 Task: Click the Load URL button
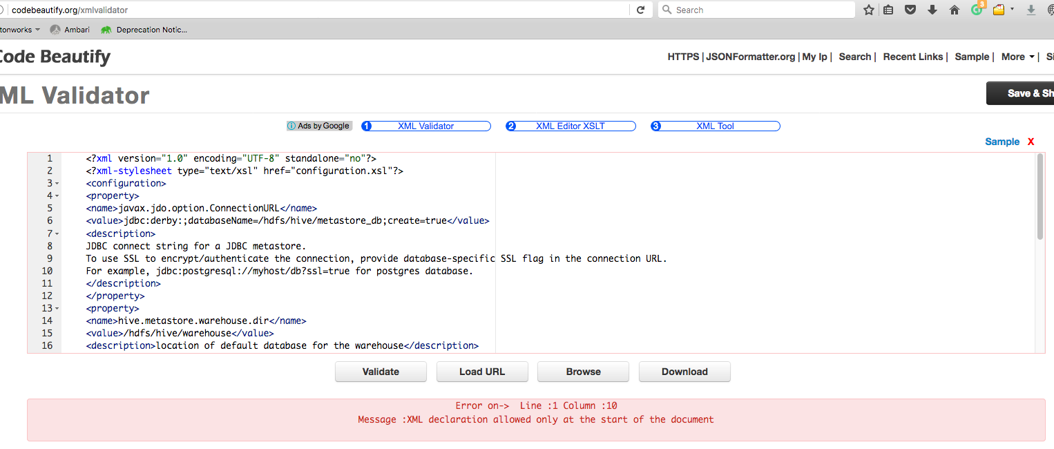(482, 372)
